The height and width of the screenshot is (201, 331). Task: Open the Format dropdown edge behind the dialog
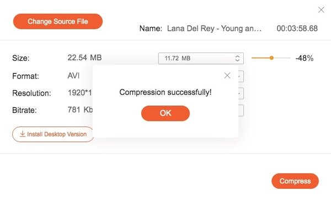pyautogui.click(x=241, y=76)
